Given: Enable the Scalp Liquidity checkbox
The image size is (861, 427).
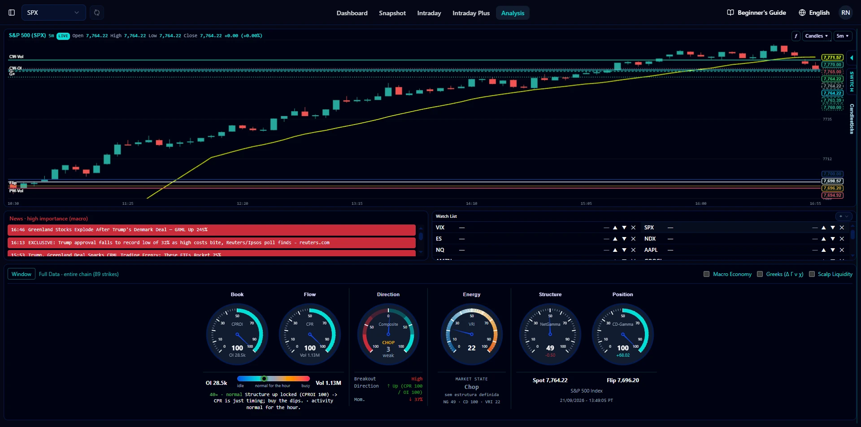Looking at the screenshot, I should click(812, 274).
